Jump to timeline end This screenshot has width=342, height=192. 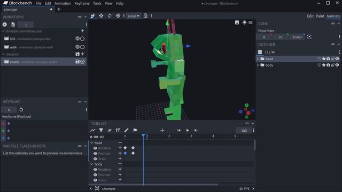tap(196, 130)
